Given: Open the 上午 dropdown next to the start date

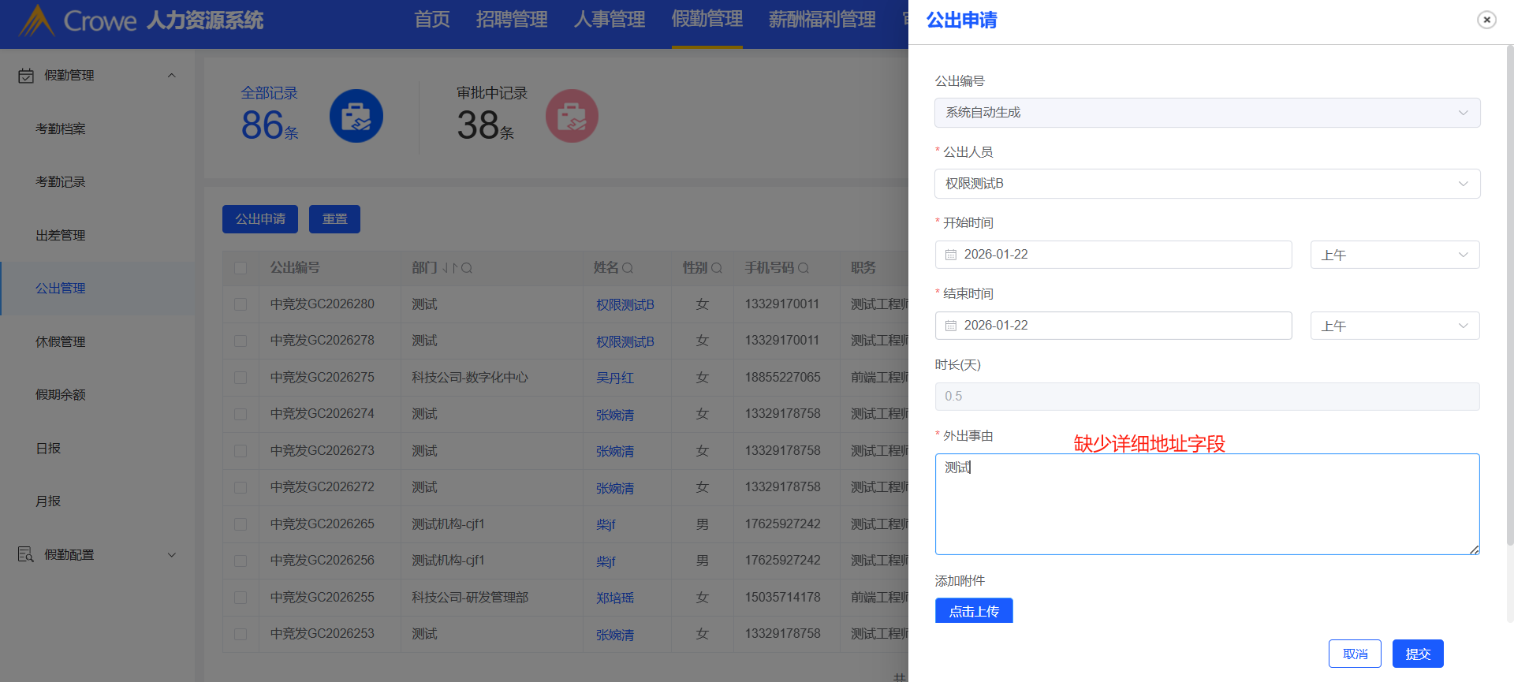Looking at the screenshot, I should click(1394, 255).
